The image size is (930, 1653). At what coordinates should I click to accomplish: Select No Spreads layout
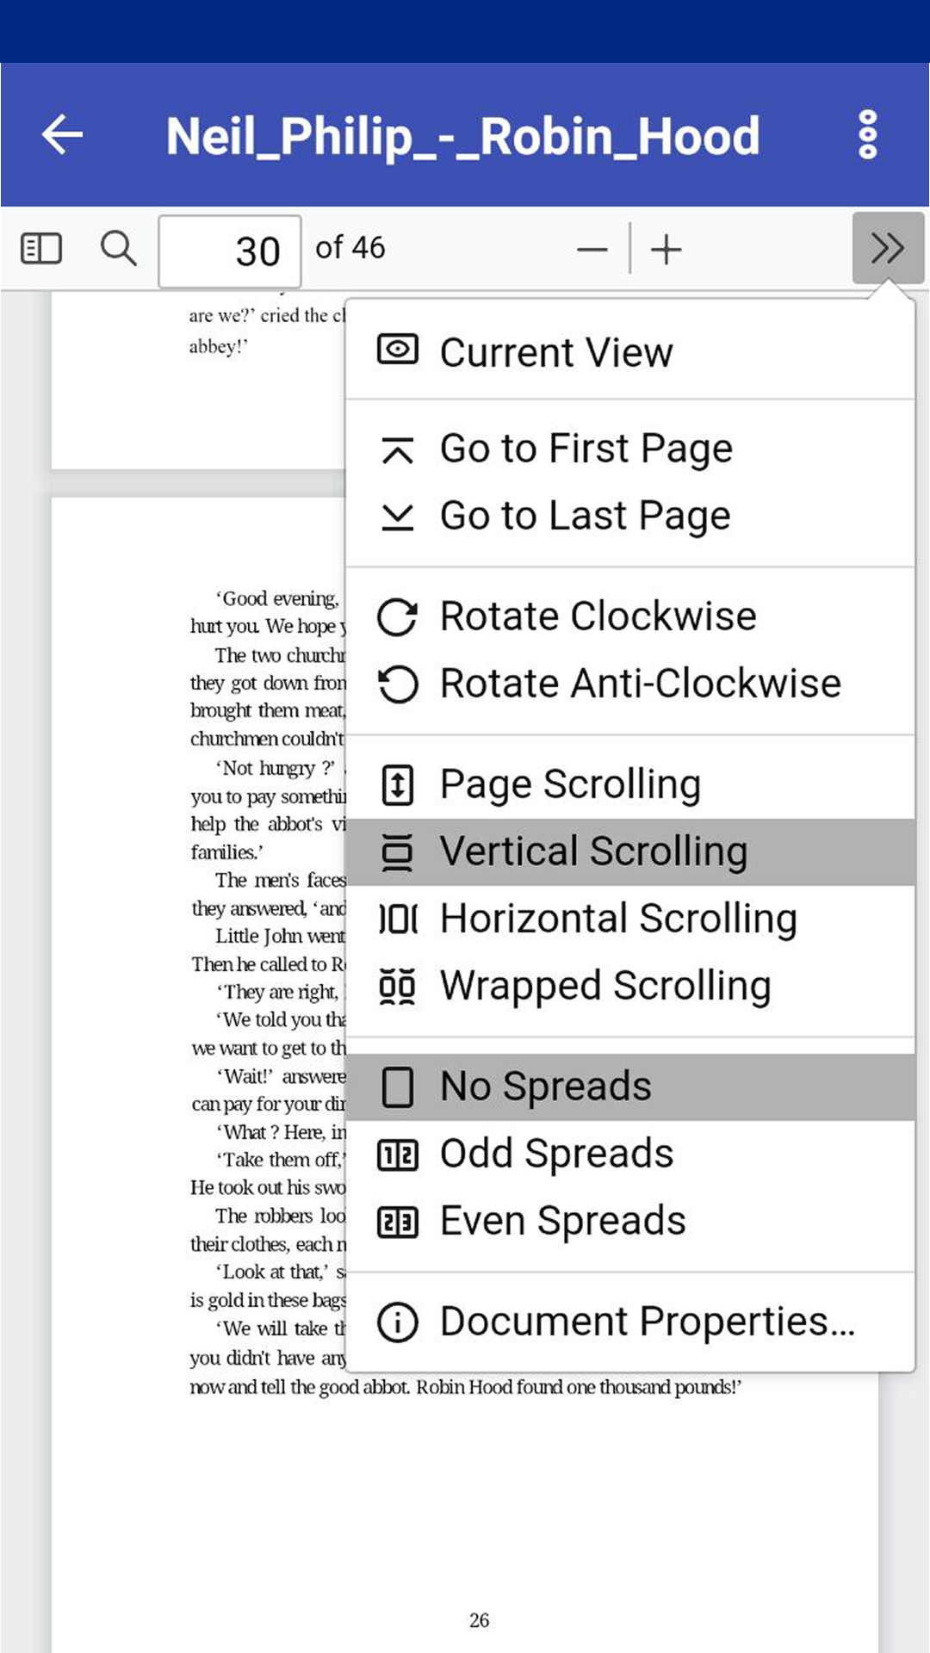(630, 1087)
